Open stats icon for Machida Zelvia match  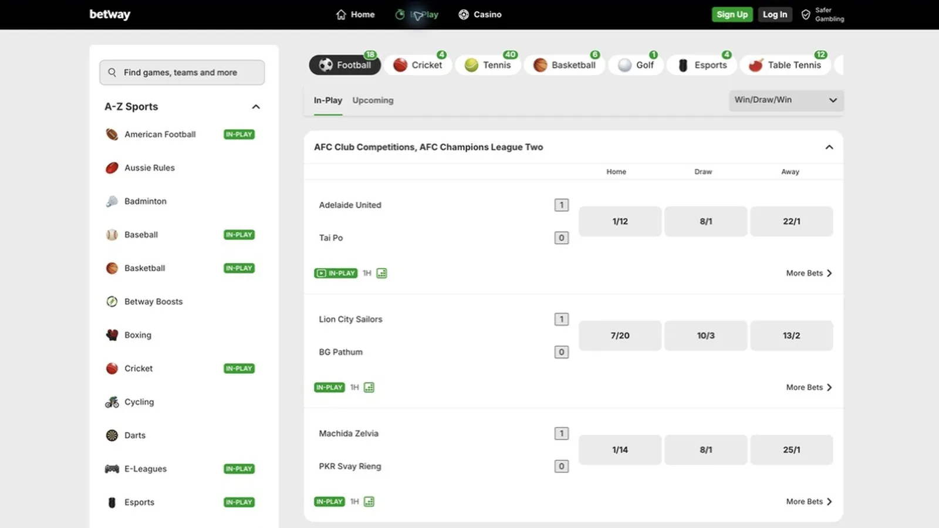pyautogui.click(x=369, y=502)
